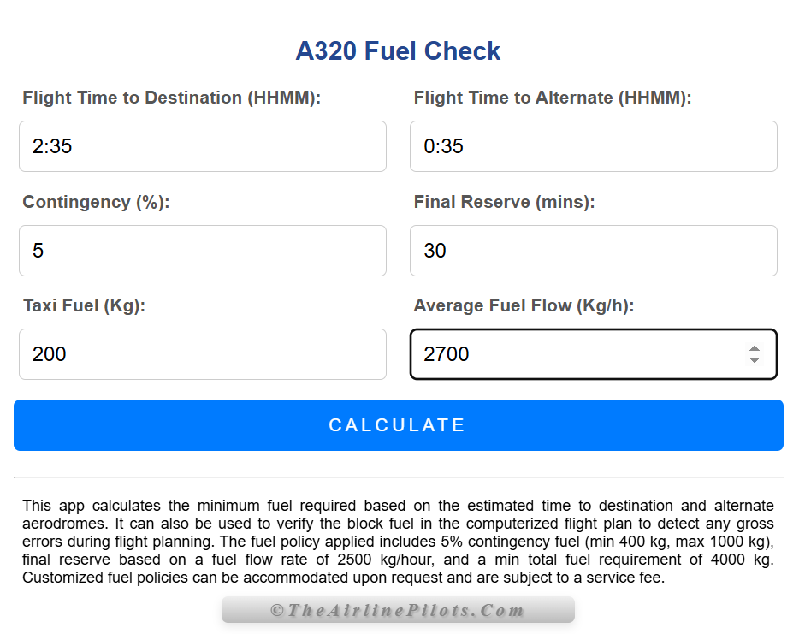Click the A320 Fuel Check heading
The height and width of the screenshot is (634, 805).
point(398,51)
